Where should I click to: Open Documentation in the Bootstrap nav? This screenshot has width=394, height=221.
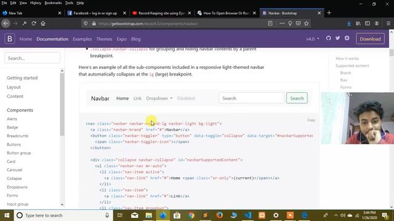pyautogui.click(x=52, y=39)
